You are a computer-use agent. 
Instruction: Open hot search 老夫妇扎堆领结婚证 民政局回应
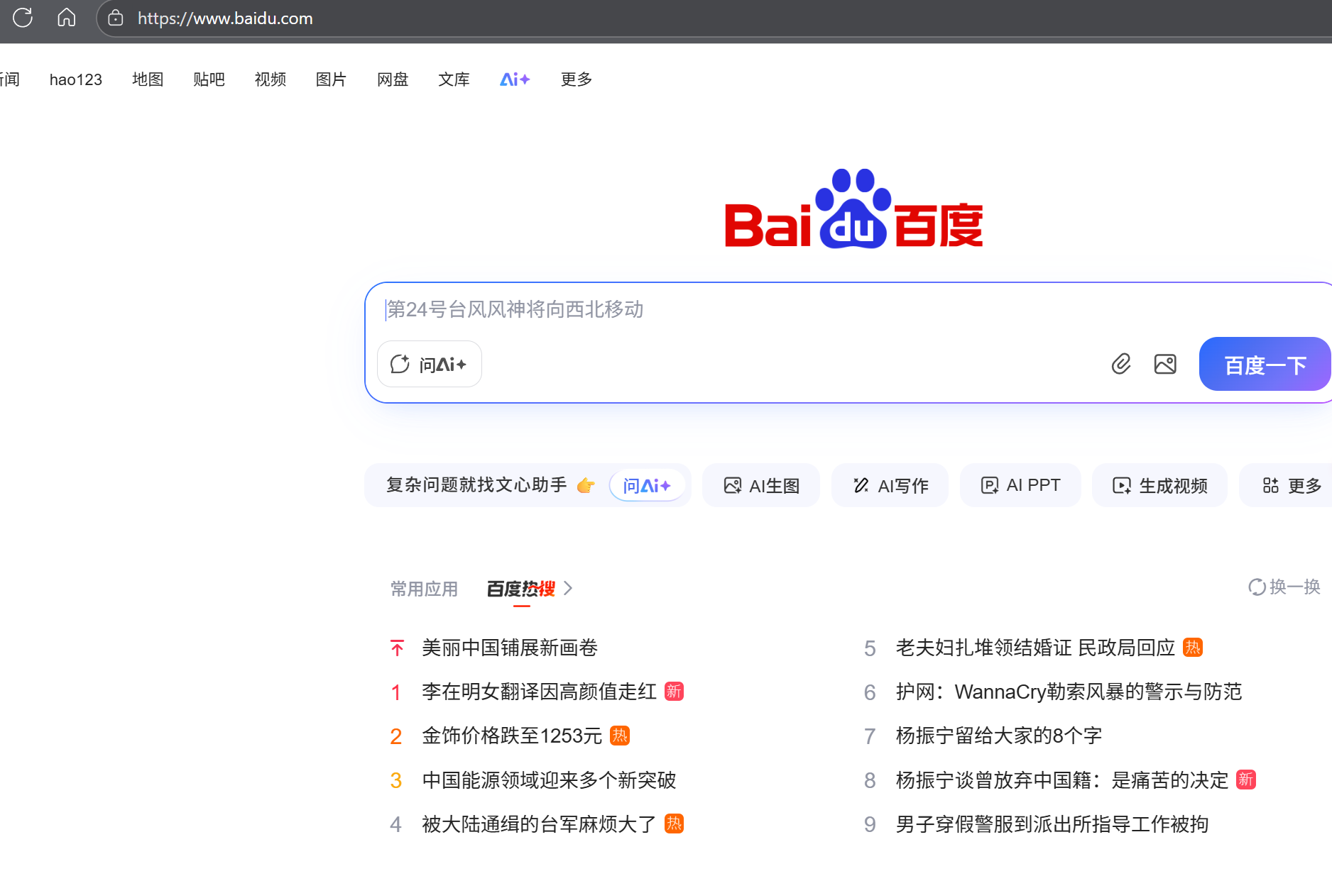tap(1035, 648)
